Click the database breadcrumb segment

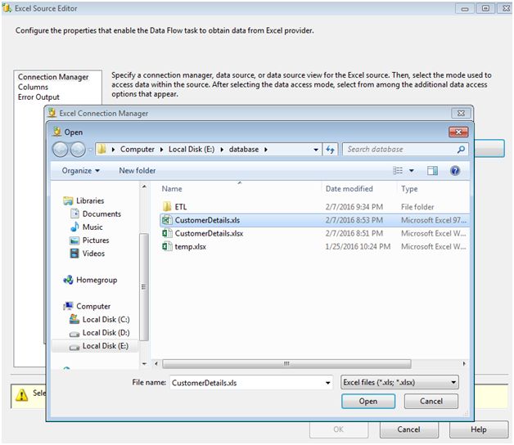244,150
